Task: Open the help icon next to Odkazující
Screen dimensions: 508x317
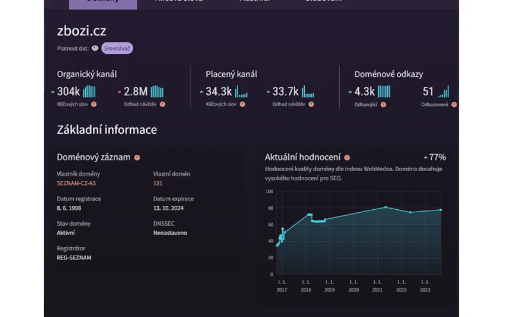Action: pyautogui.click(x=383, y=105)
